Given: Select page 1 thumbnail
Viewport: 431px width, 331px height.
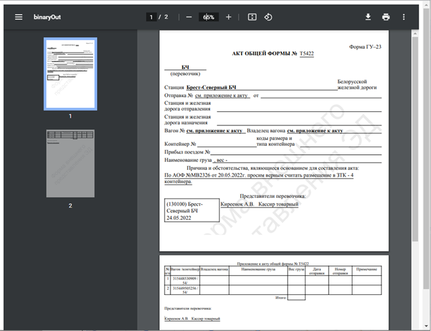Looking at the screenshot, I should [70, 74].
